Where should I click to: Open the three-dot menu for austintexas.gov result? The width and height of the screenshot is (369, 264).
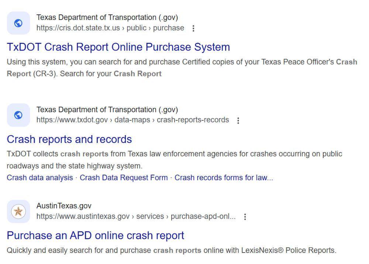[245, 217]
